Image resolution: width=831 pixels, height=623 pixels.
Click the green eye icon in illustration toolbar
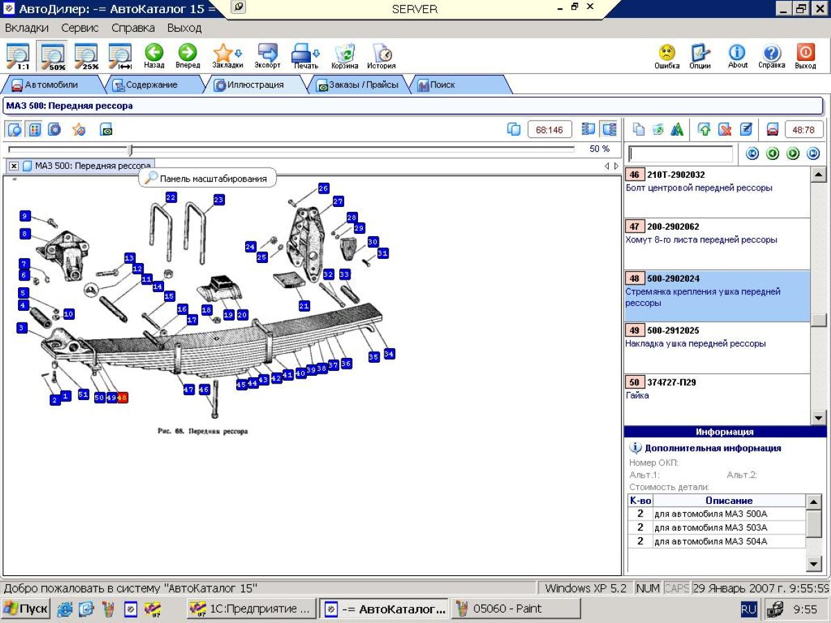point(106,129)
